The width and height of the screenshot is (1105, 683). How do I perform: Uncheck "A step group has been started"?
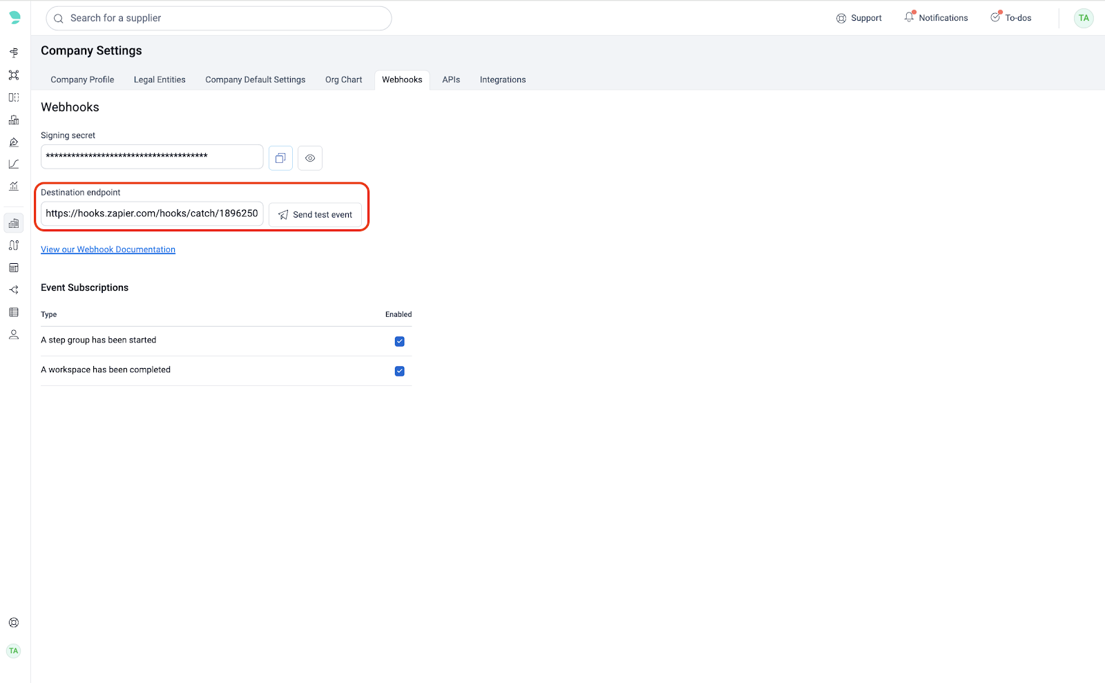399,341
